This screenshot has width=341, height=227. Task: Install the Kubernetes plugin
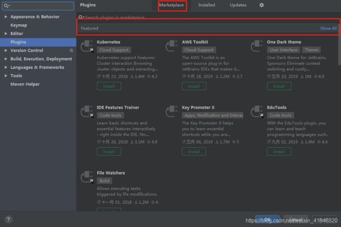(x=109, y=86)
